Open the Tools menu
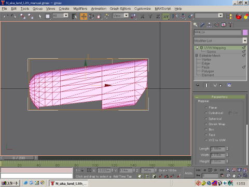 pos(25,8)
